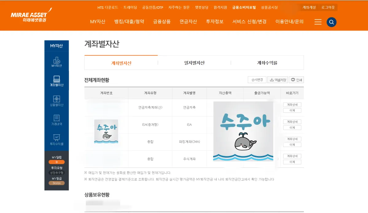Click 계좌번호 column header
This screenshot has width=368, height=213.
tap(106, 93)
